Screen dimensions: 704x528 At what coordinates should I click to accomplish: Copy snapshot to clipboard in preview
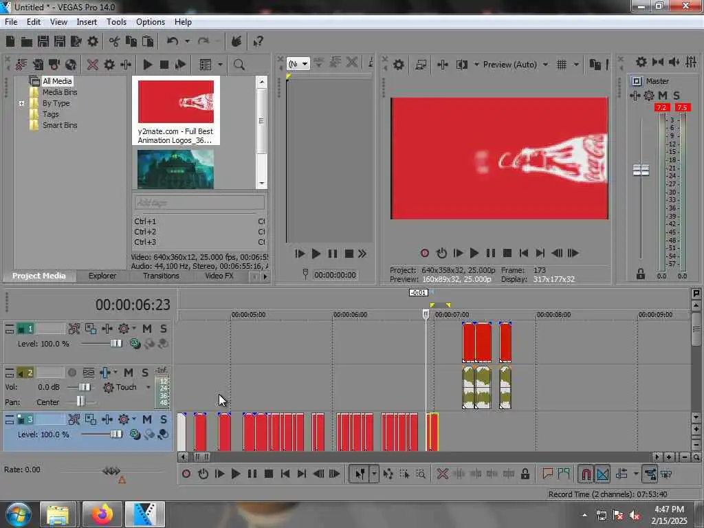coord(595,65)
